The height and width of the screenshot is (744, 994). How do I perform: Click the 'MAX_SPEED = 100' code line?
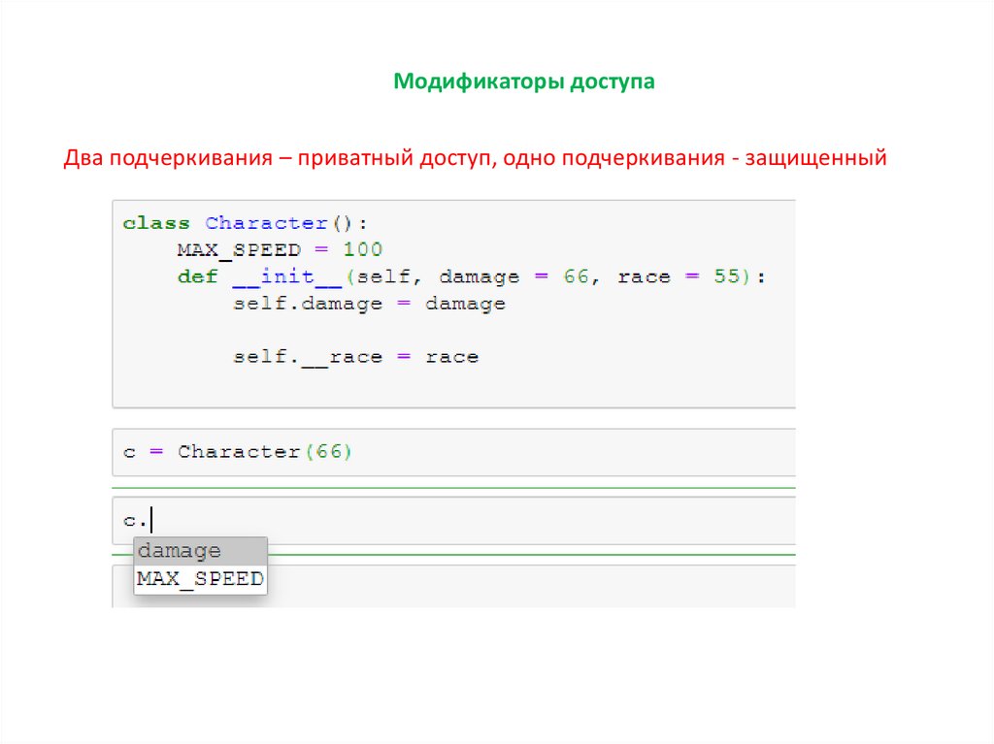[x=280, y=249]
